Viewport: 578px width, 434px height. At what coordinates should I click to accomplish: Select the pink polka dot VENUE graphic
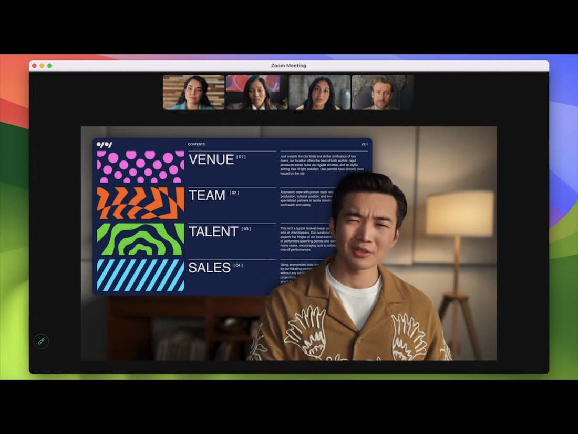[x=140, y=167]
